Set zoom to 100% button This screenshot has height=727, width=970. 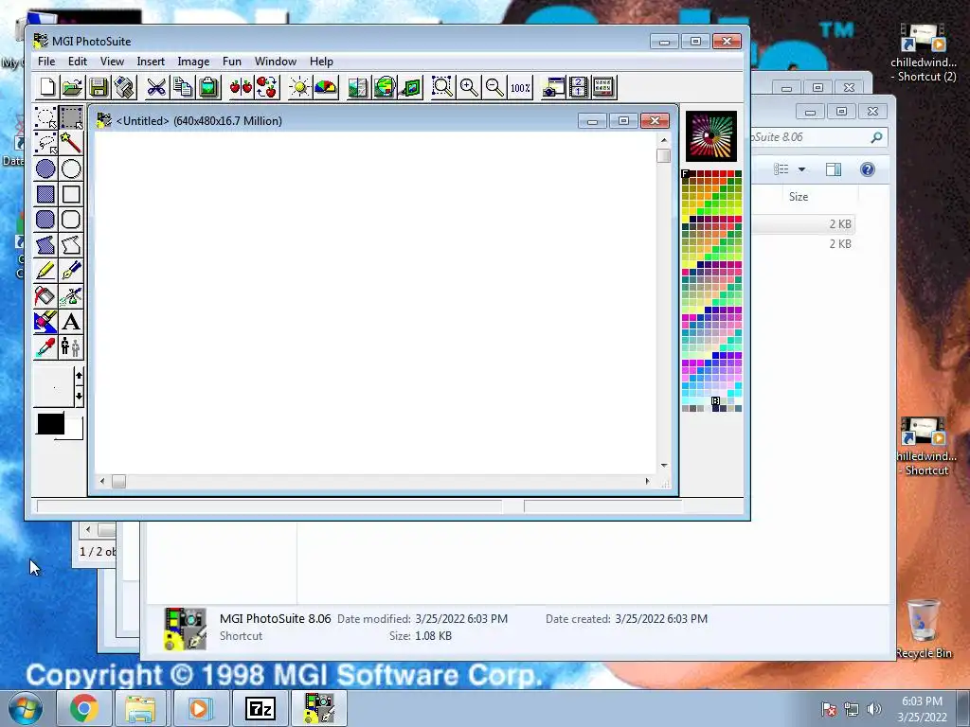pos(520,87)
